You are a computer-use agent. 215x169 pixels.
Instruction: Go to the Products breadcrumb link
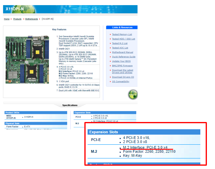pos(17,19)
